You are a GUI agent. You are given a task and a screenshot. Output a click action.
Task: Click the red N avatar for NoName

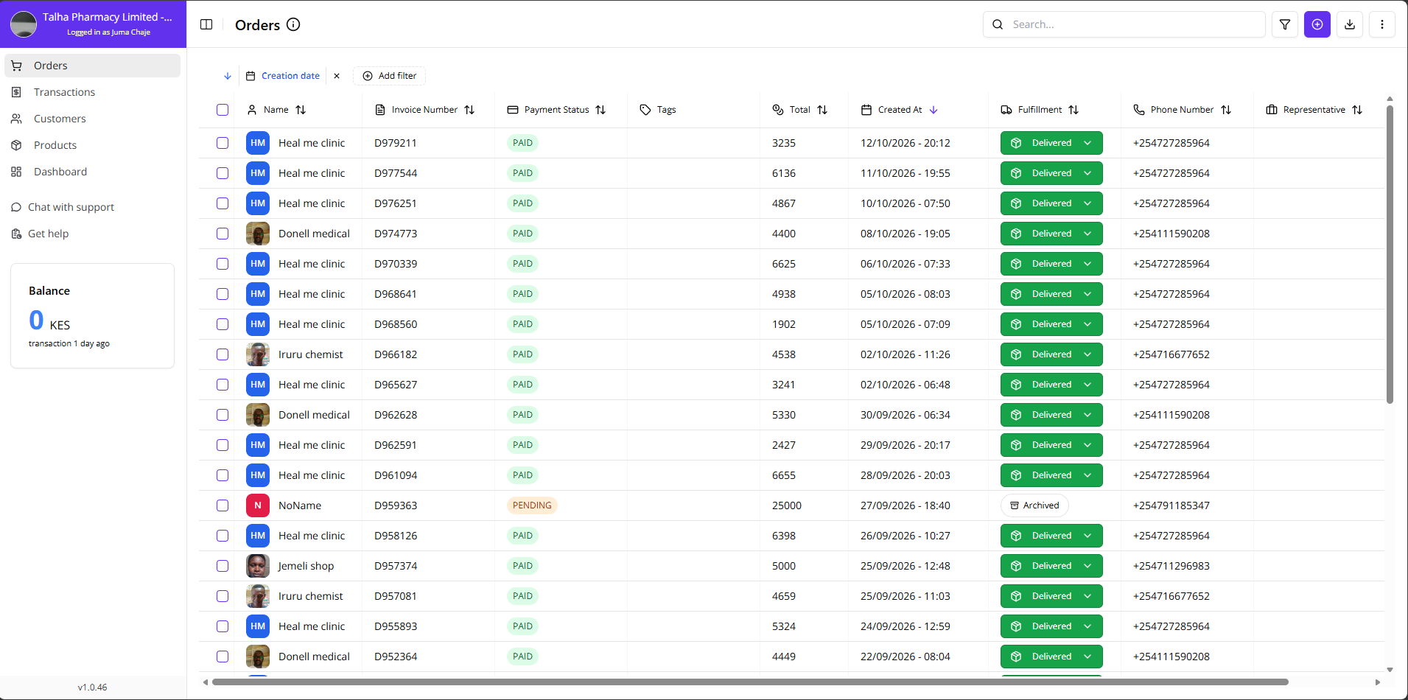258,505
